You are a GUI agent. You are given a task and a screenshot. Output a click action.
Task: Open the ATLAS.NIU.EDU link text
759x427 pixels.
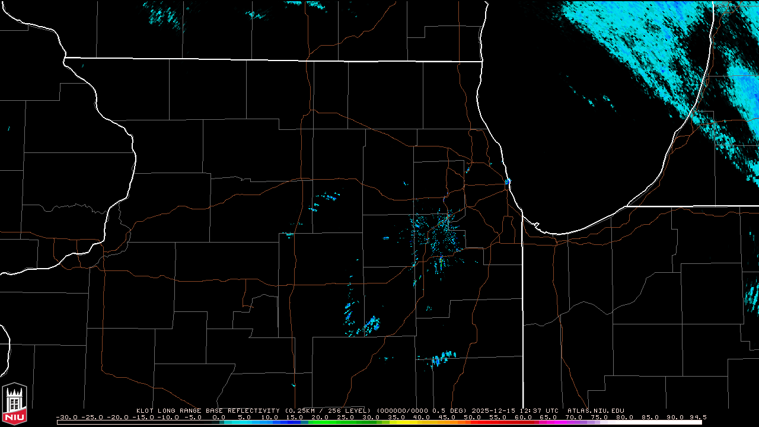(595, 410)
